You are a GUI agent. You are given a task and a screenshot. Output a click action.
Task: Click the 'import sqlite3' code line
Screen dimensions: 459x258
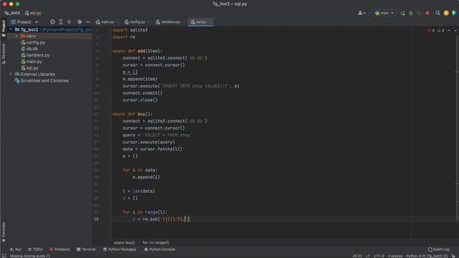[131, 30]
